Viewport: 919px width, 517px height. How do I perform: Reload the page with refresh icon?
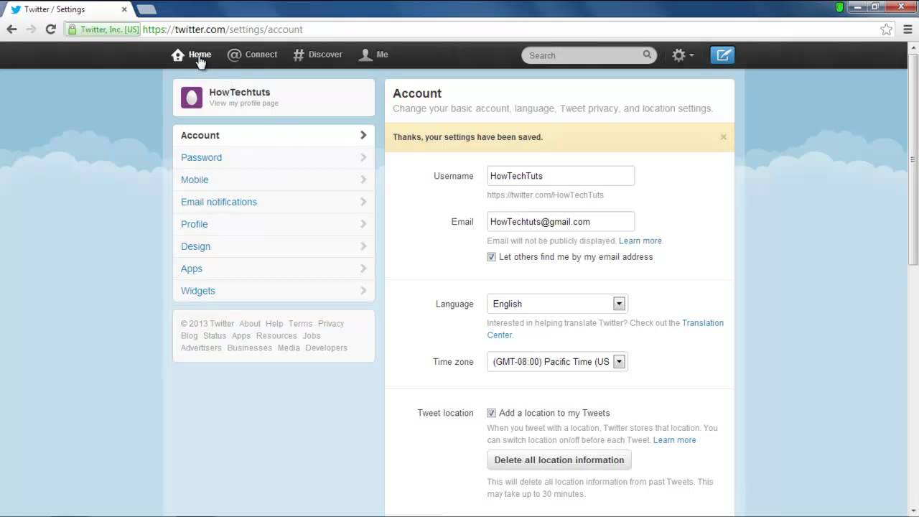point(50,29)
